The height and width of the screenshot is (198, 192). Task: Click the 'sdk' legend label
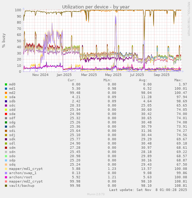click(12, 139)
